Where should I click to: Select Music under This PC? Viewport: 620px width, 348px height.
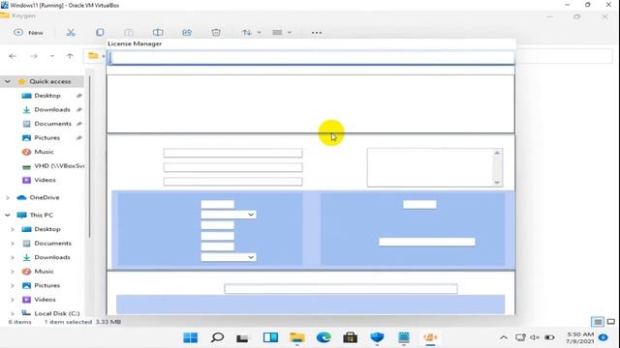tap(44, 272)
